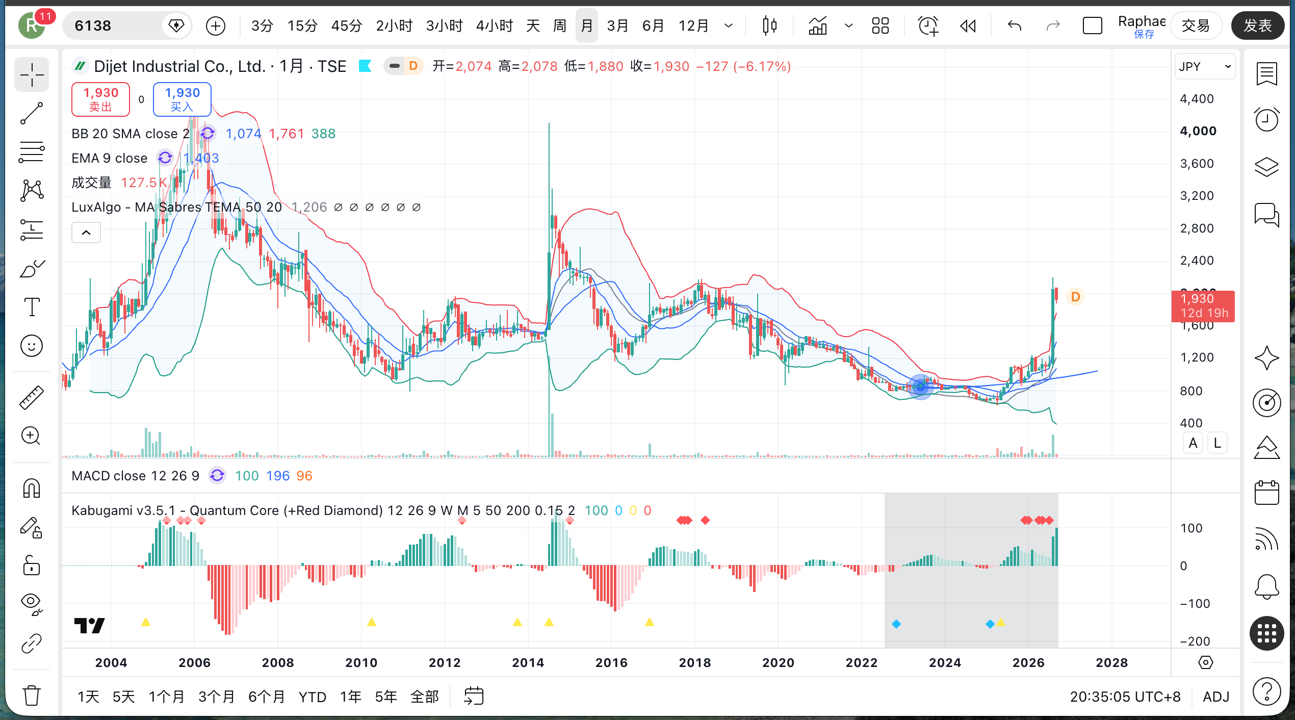The image size is (1295, 720).
Task: Expand the indicator templates dropdown arrow
Action: [x=848, y=25]
